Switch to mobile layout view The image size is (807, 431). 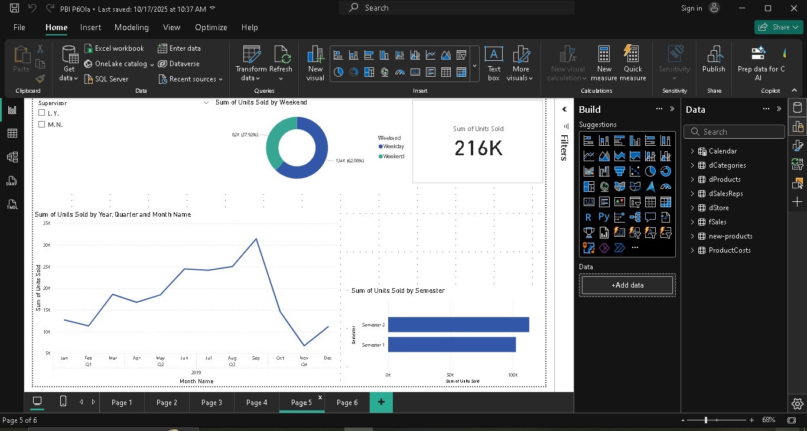click(x=63, y=402)
